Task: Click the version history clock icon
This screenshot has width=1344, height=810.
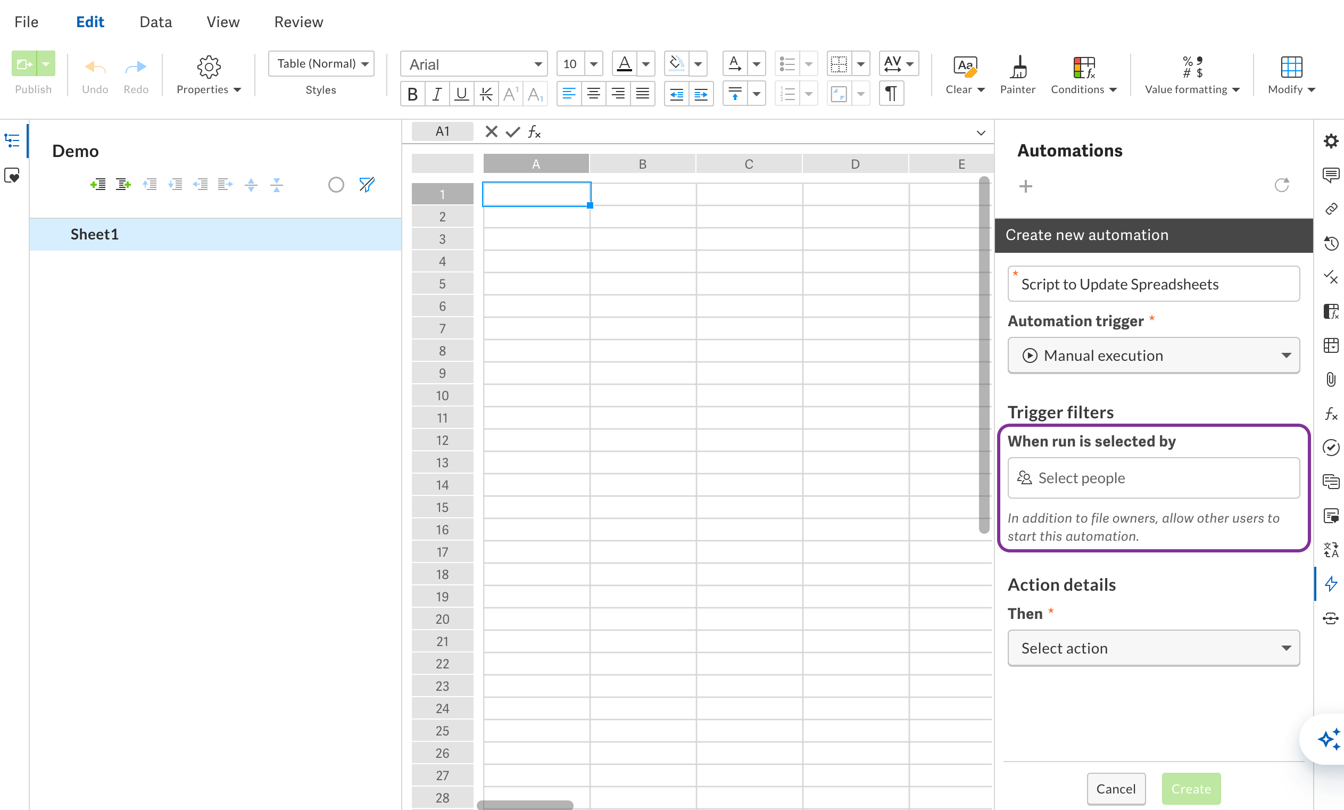Action: (x=1331, y=243)
